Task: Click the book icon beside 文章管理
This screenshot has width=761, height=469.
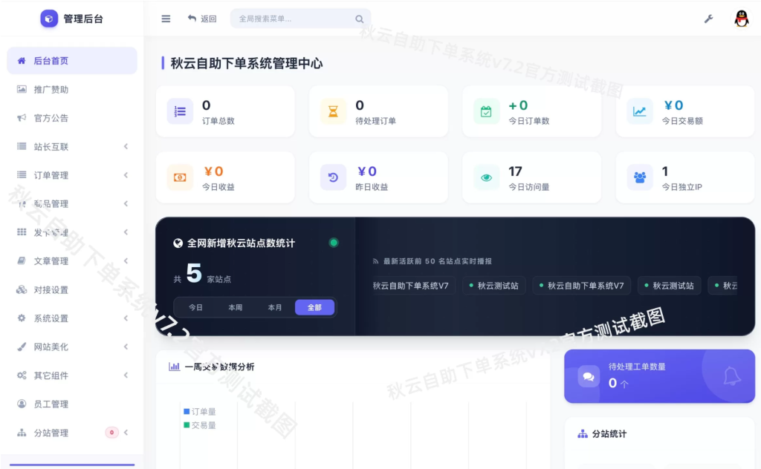Action: pyautogui.click(x=22, y=260)
